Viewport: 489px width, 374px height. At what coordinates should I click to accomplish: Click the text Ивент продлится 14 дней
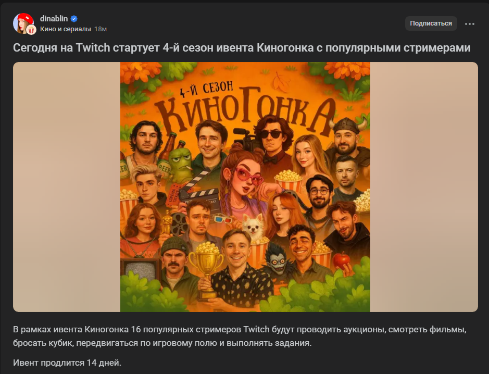click(x=67, y=363)
